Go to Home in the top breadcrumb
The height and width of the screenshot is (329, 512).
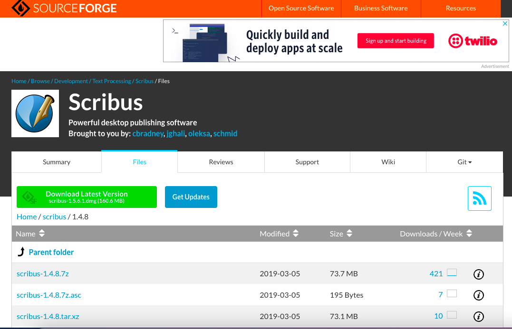19,81
